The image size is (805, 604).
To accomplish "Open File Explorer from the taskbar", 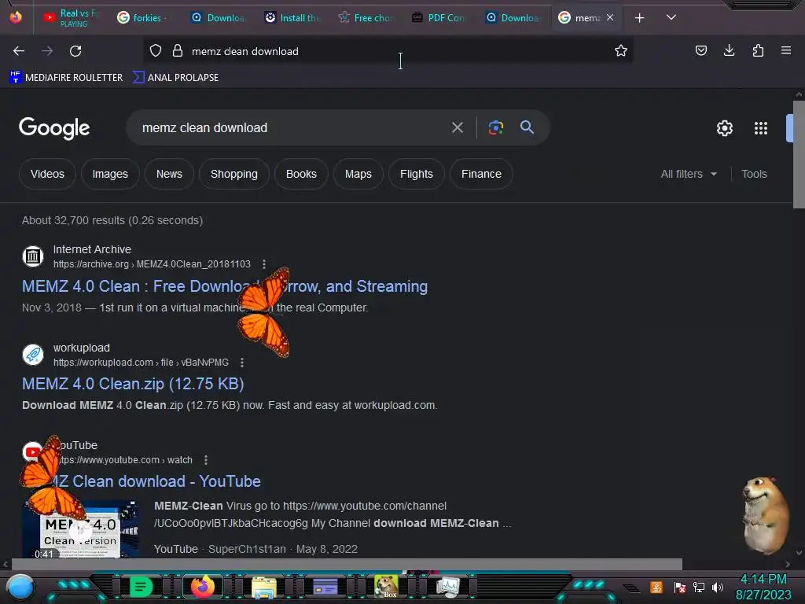I will (264, 587).
